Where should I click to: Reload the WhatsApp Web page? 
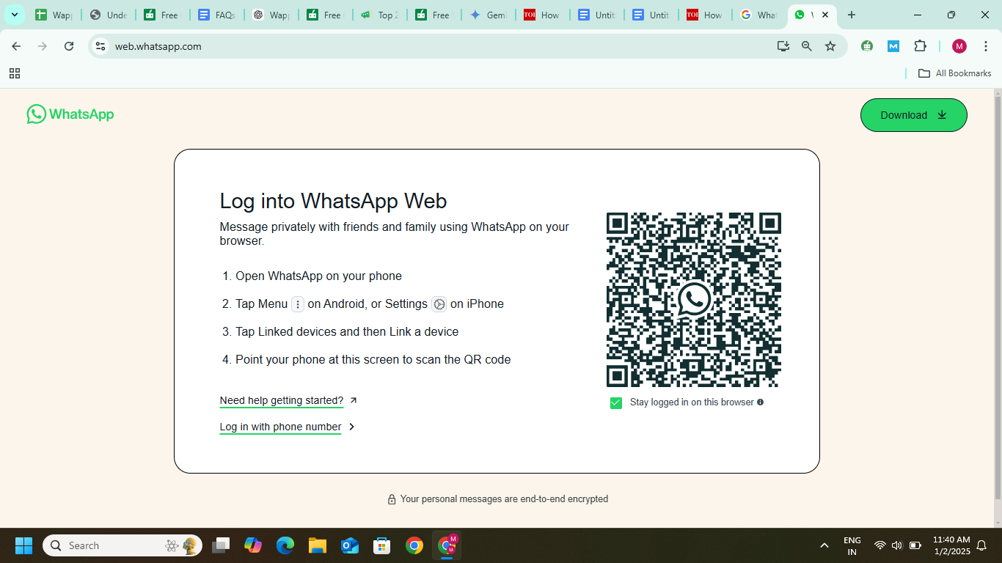pyautogui.click(x=69, y=46)
